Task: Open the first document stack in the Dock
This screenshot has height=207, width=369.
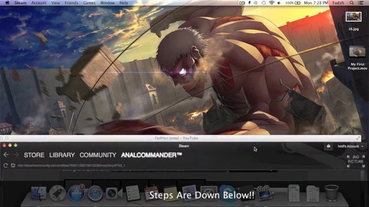Action: (293, 193)
